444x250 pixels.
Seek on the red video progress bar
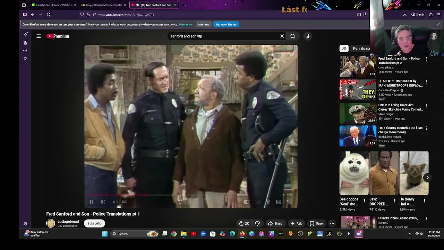click(191, 195)
